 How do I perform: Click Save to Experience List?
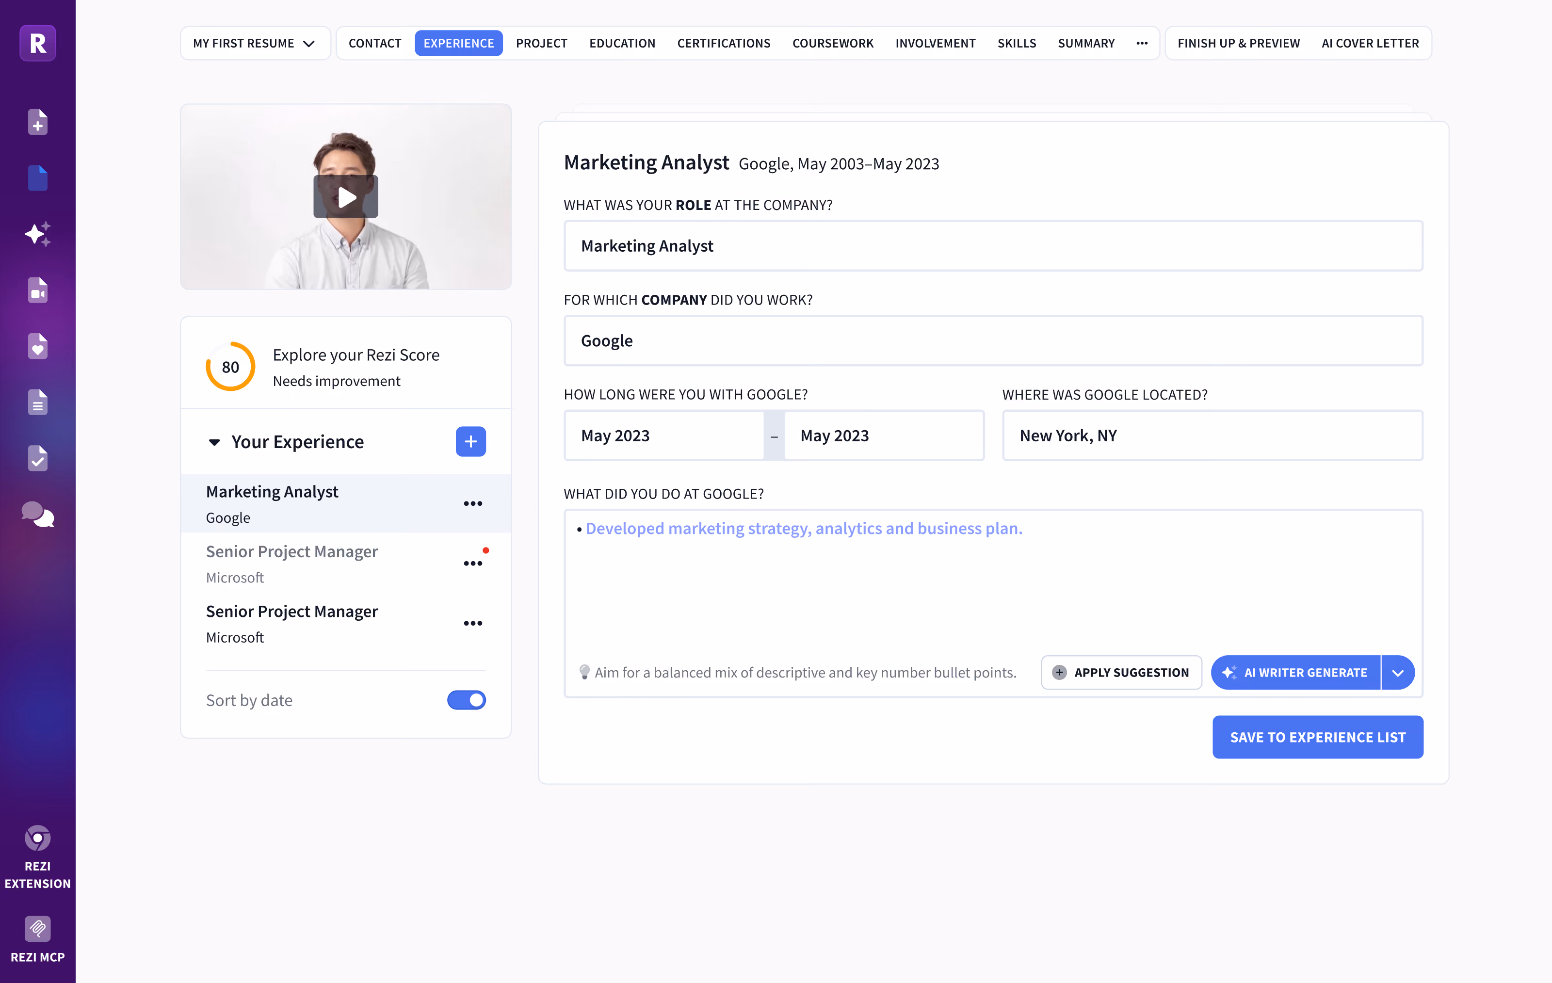(1317, 737)
